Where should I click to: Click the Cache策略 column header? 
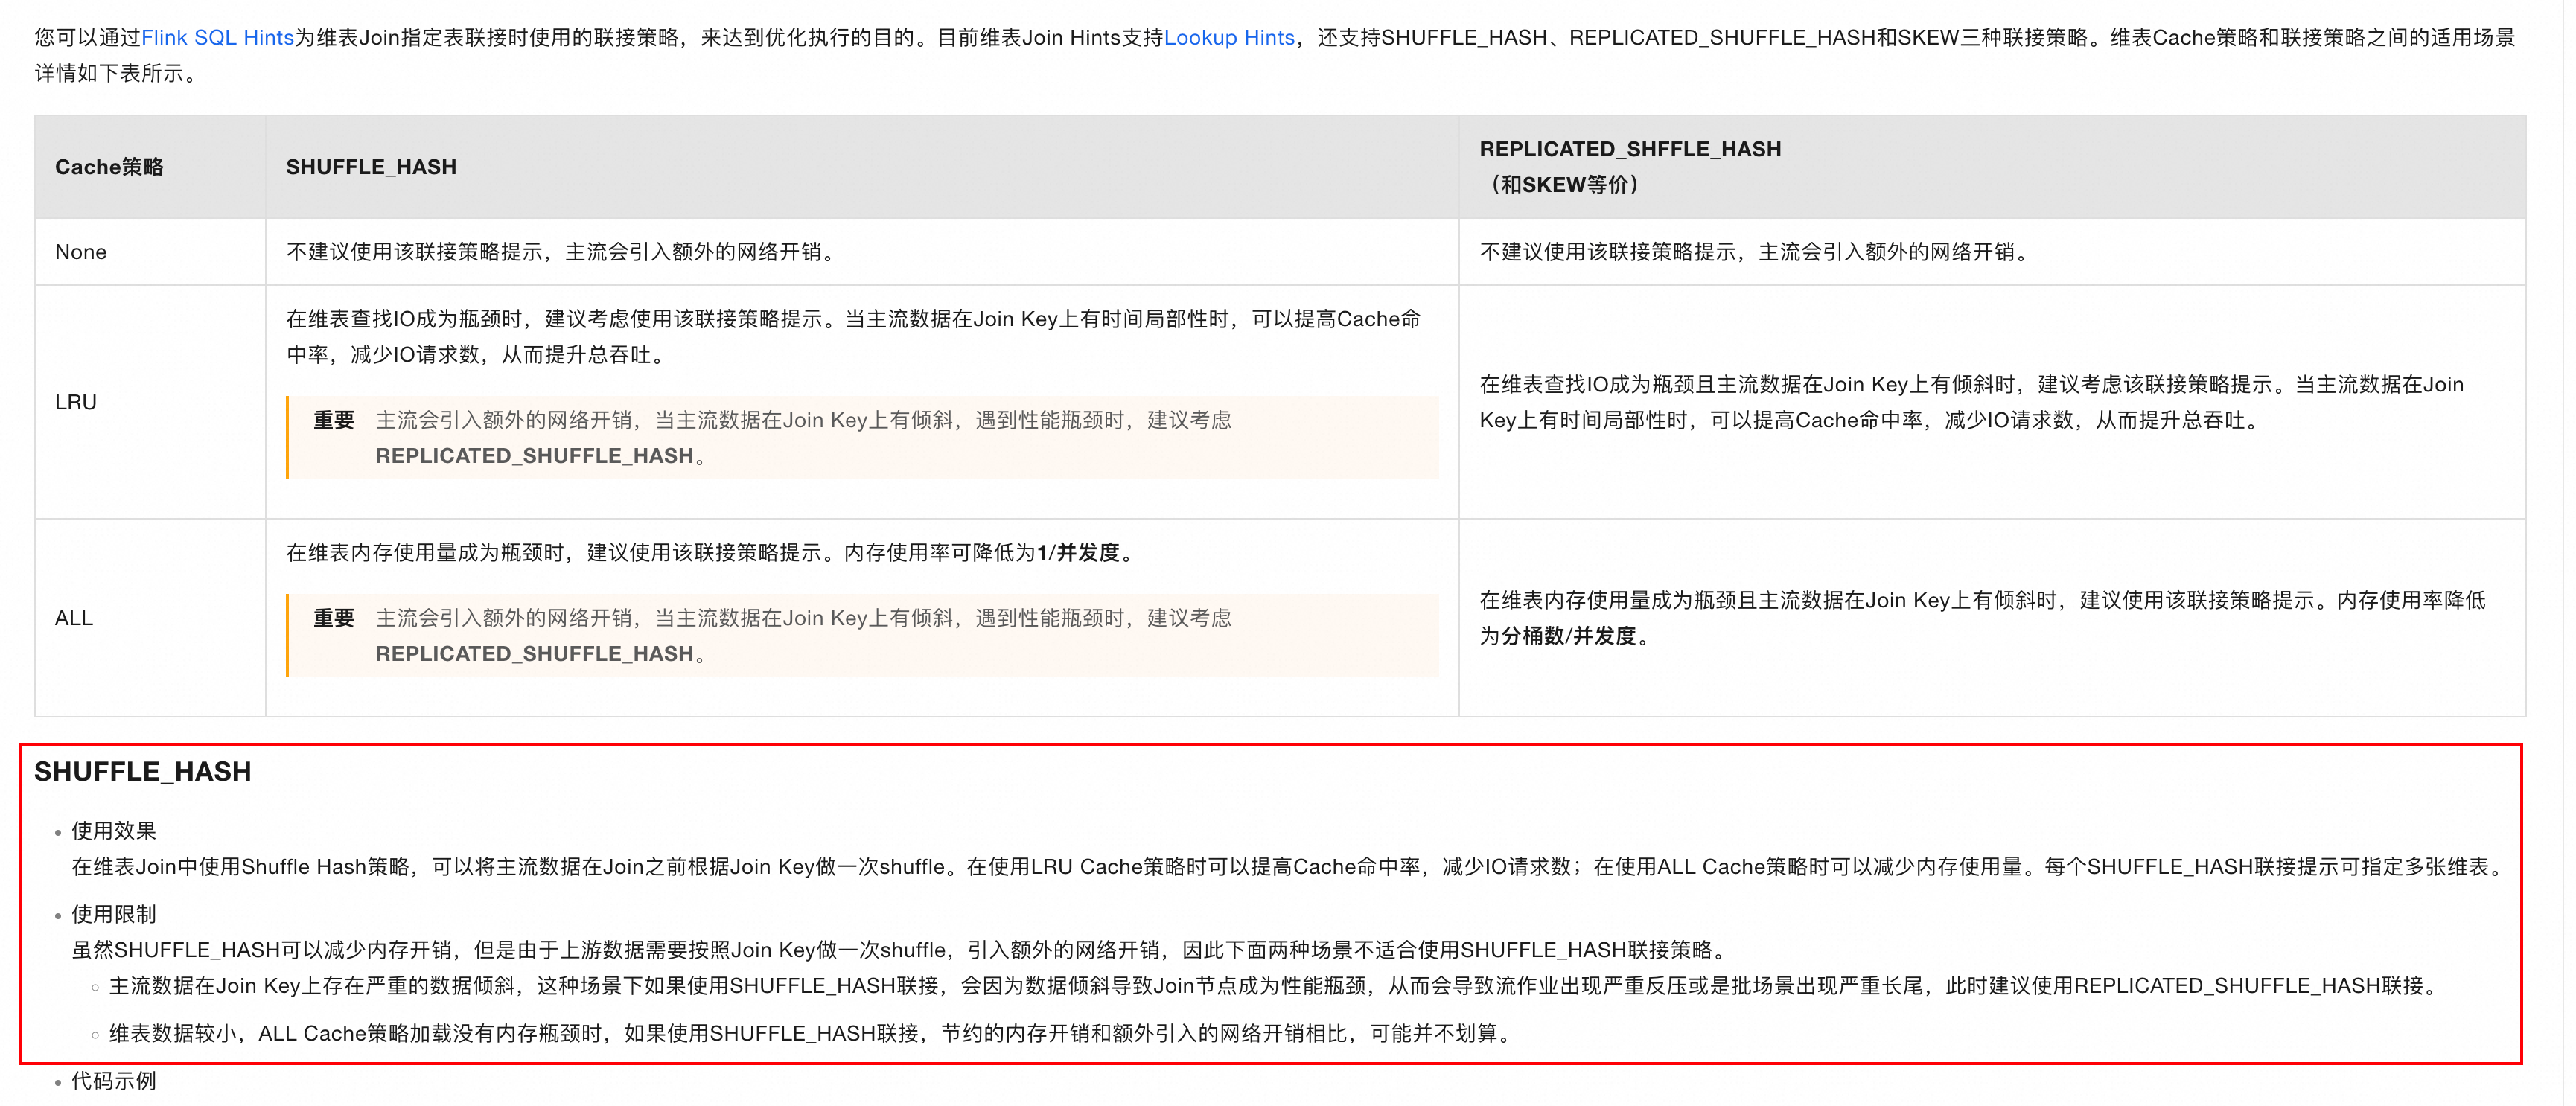[109, 167]
